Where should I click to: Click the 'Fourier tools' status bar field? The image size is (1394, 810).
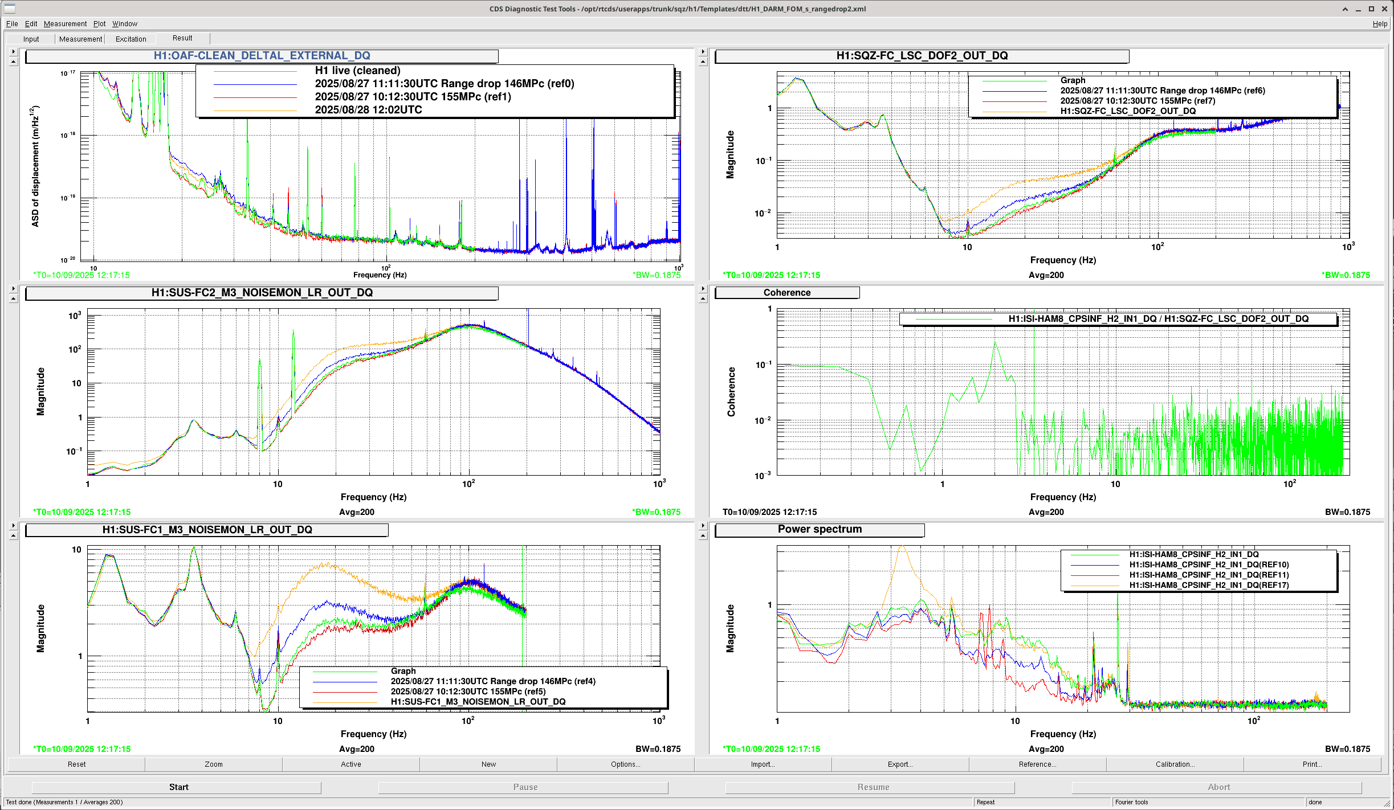click(x=1209, y=802)
